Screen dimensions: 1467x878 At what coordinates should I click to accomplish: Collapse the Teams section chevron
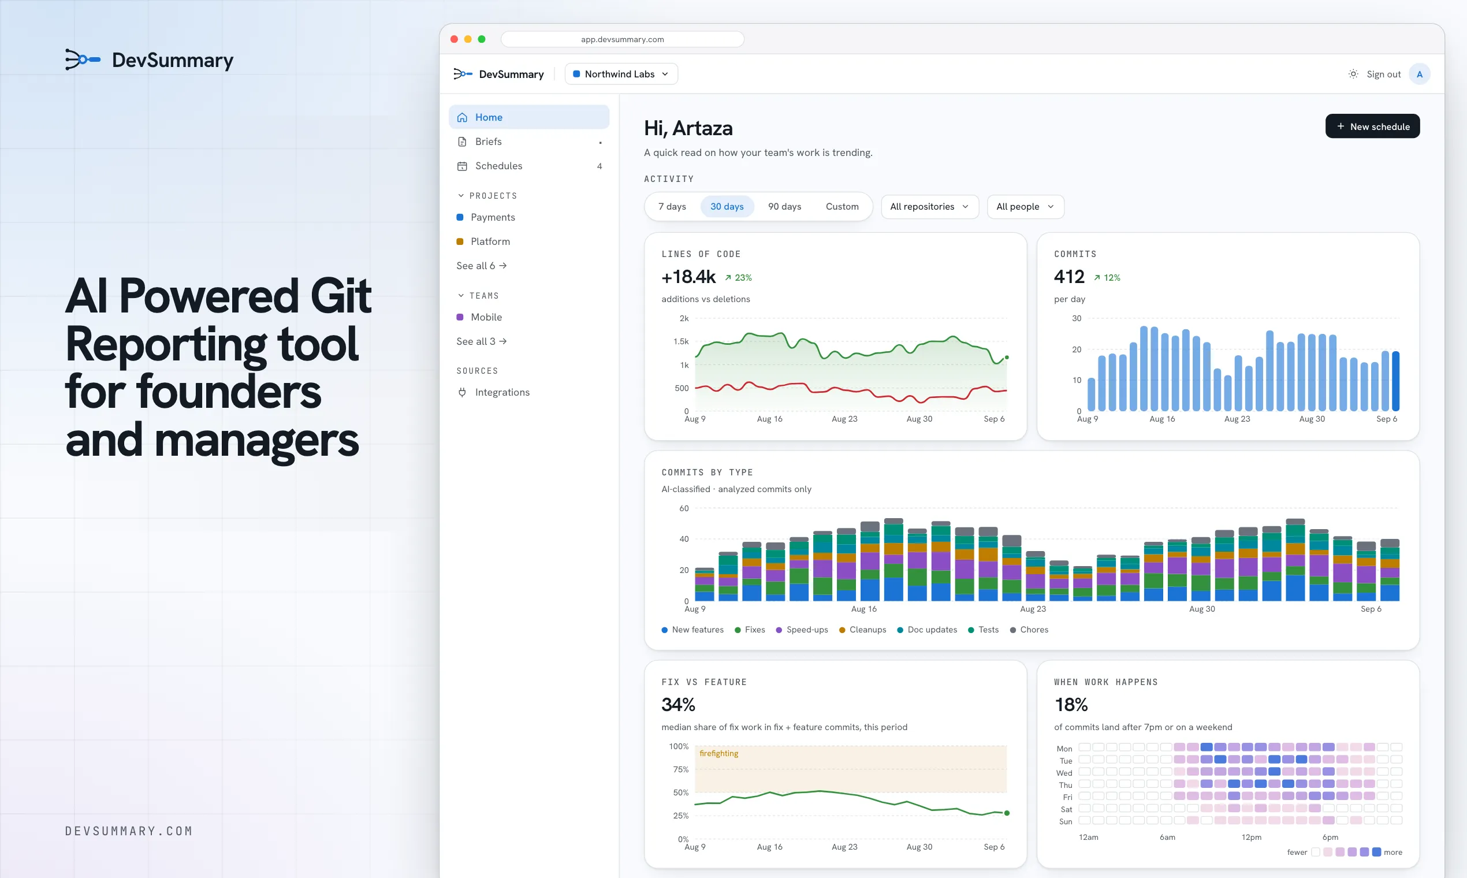(461, 295)
